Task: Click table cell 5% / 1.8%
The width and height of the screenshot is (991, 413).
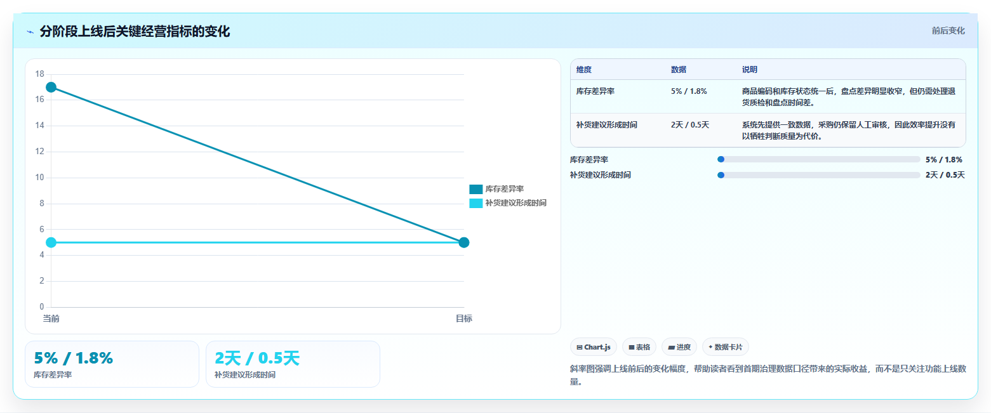Action: tap(689, 91)
